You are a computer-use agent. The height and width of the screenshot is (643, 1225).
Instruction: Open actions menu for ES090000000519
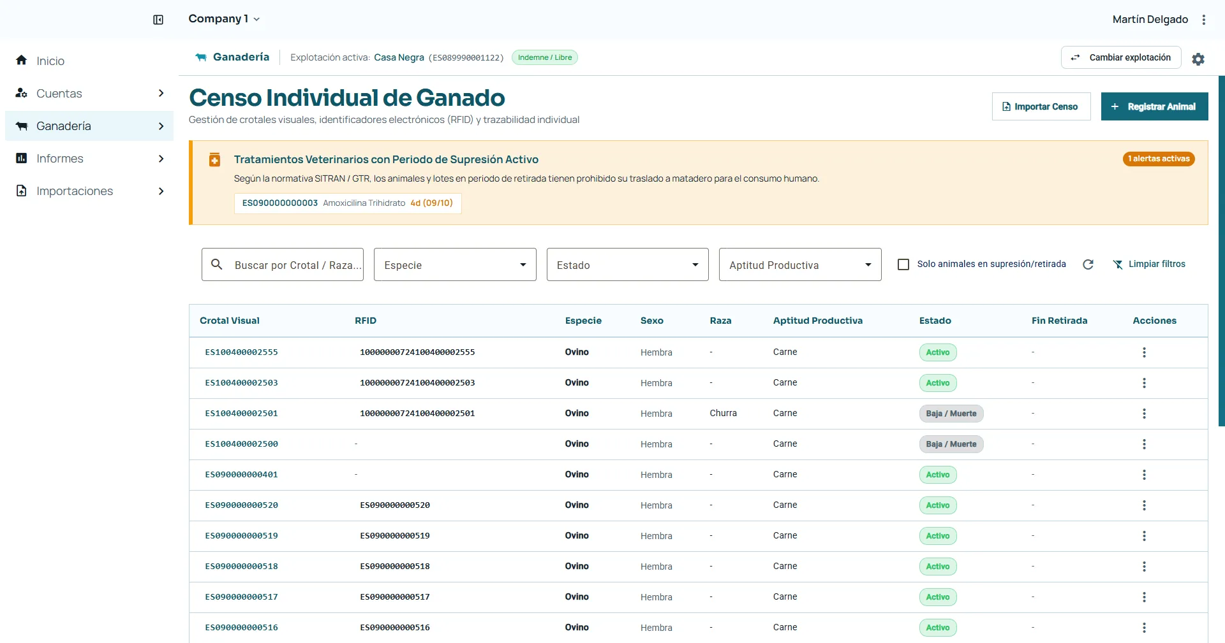1144,536
